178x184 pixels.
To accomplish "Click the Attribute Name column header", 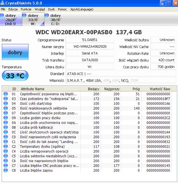I will pyautogui.click(x=49, y=89).
